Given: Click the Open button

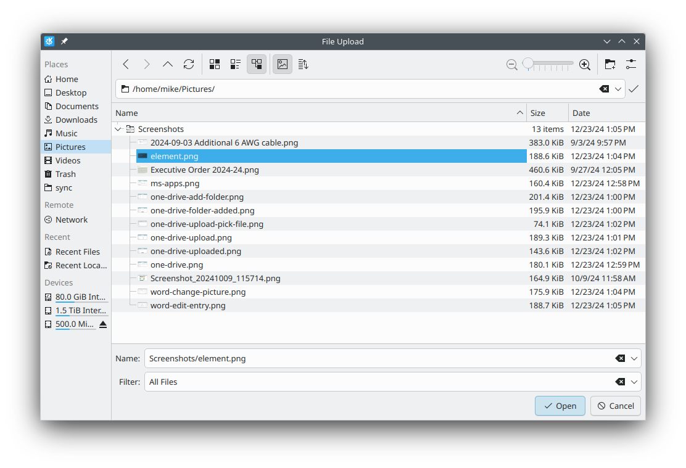Looking at the screenshot, I should tap(560, 406).
